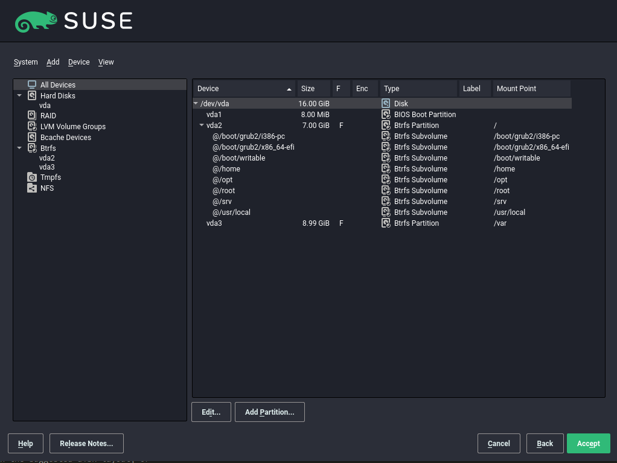Click the Tmpfs clock folder icon
The image size is (617, 463).
click(32, 177)
